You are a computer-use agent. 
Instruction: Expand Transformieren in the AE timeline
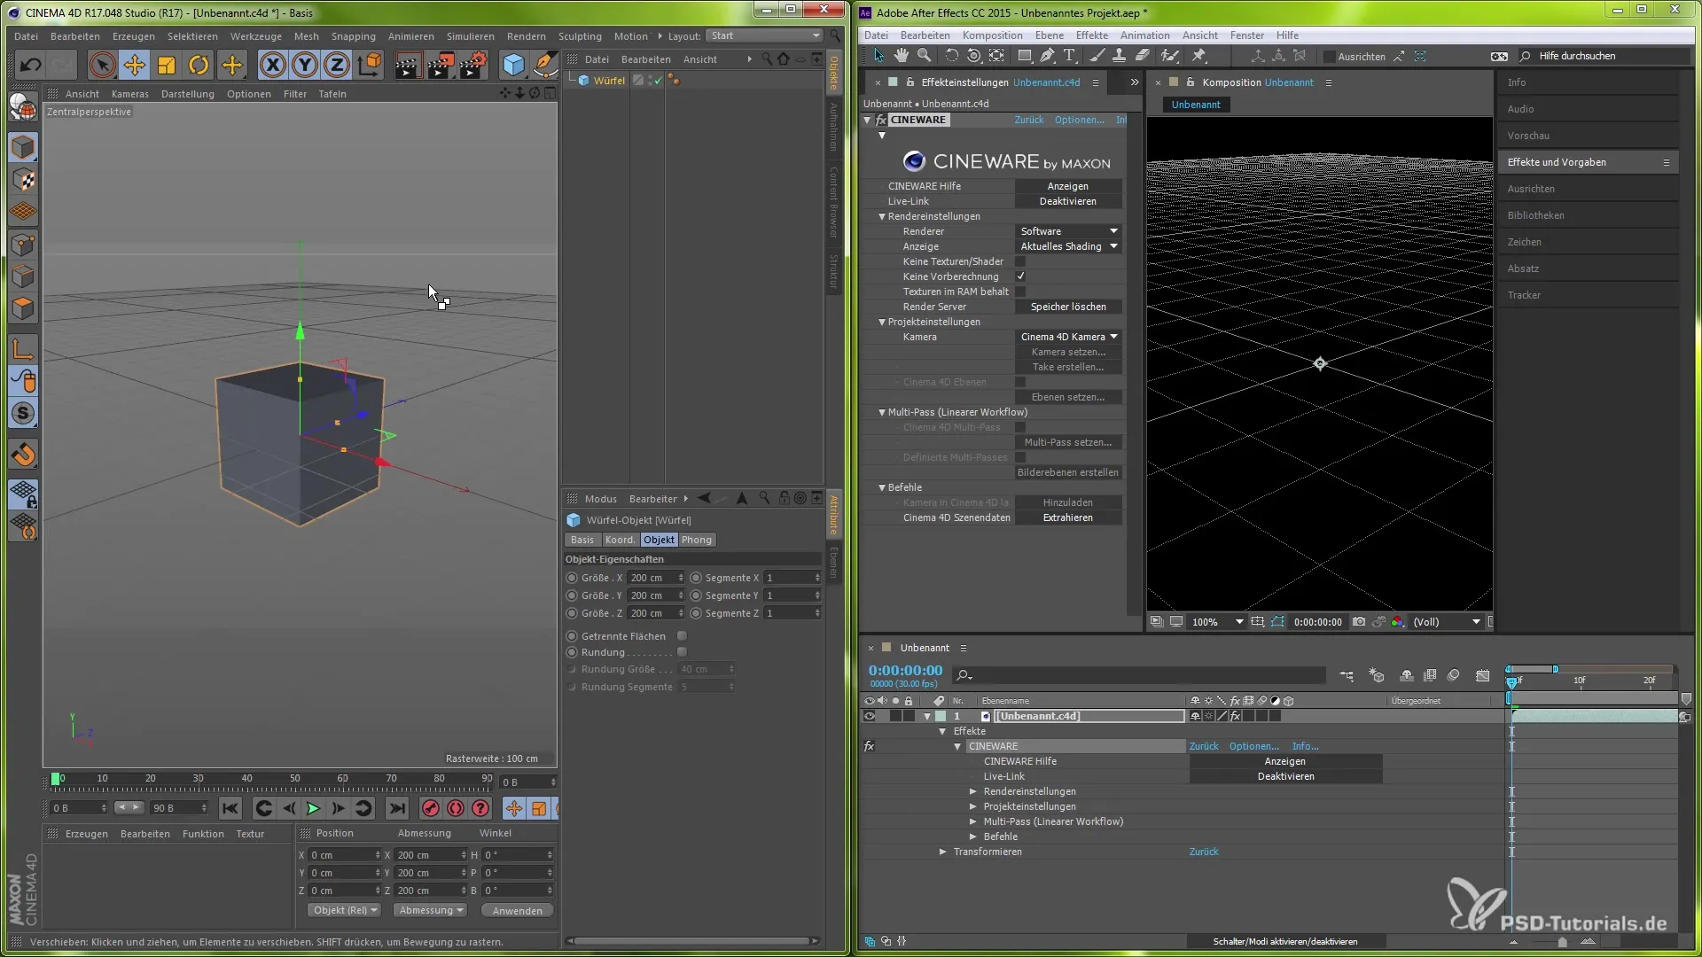click(x=942, y=852)
